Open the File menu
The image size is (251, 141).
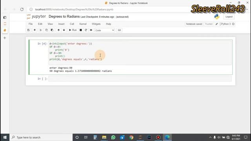point(31,24)
